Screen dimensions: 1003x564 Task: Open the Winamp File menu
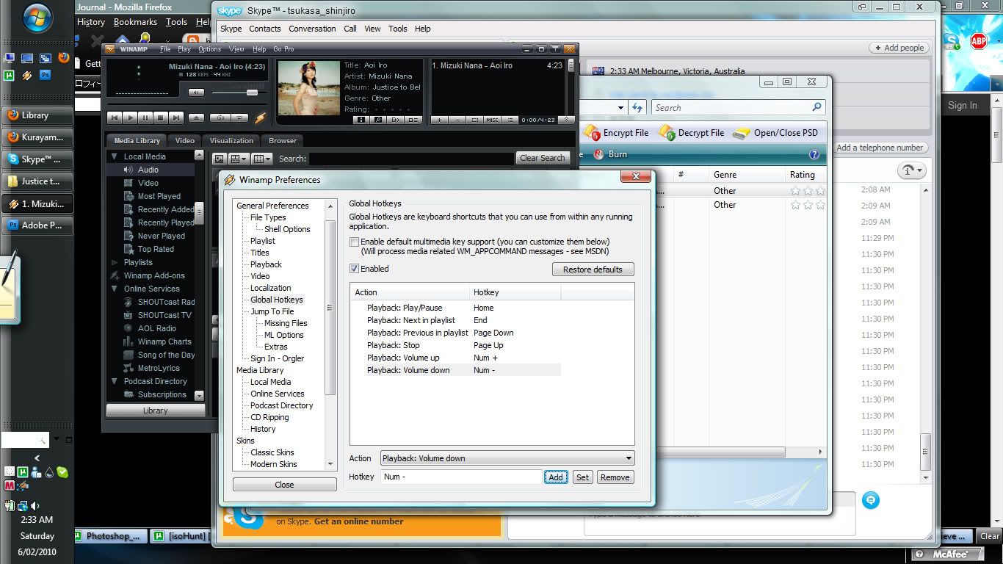click(165, 49)
